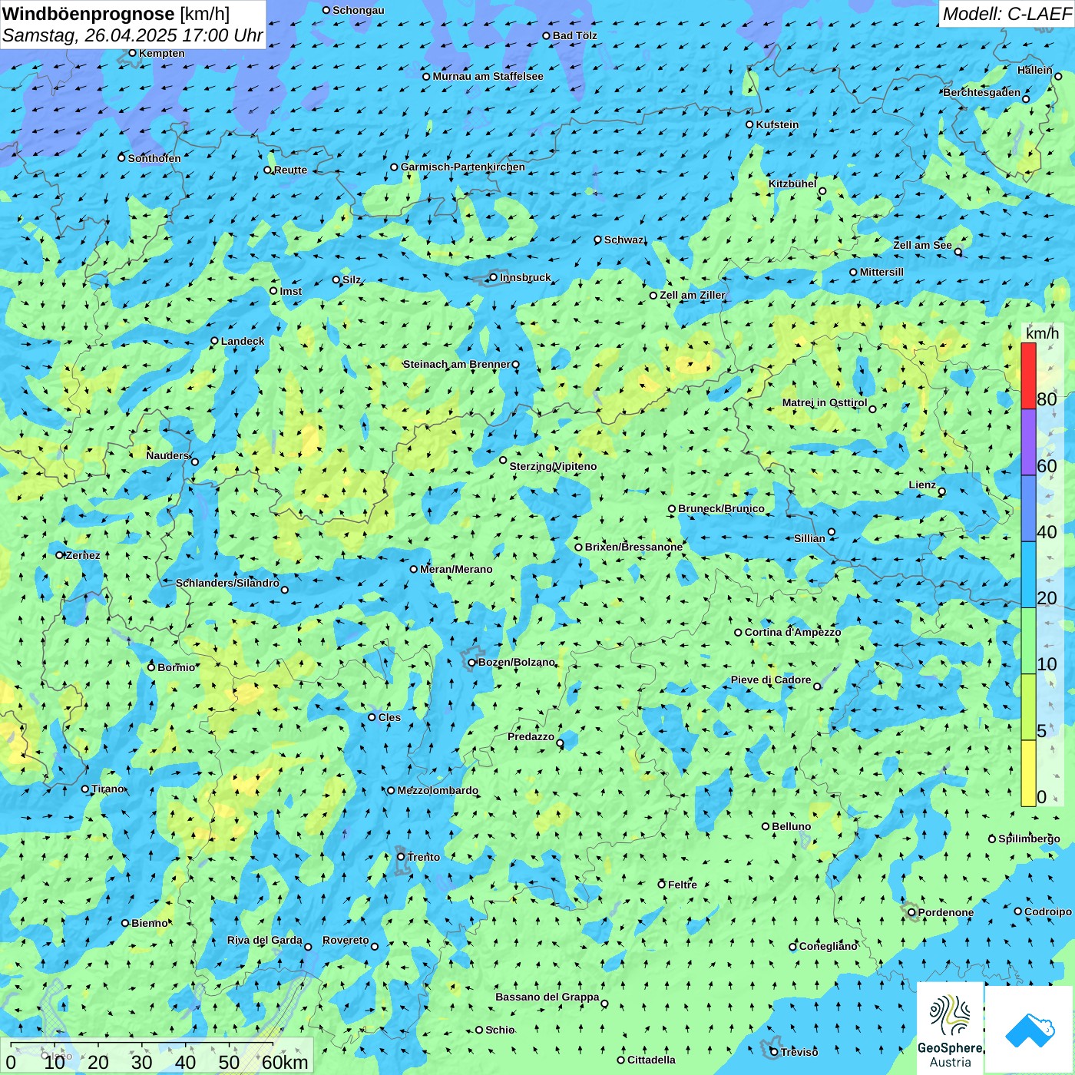Screen dimensions: 1075x1075
Task: Click the Schlanders/Silandro label
Action: (x=227, y=583)
